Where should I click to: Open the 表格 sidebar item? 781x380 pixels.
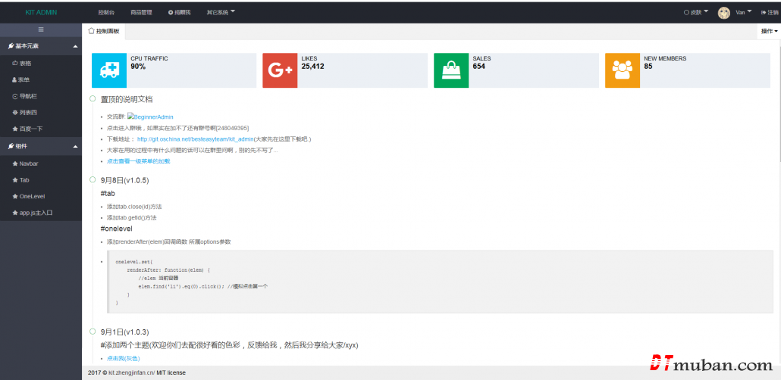point(25,63)
